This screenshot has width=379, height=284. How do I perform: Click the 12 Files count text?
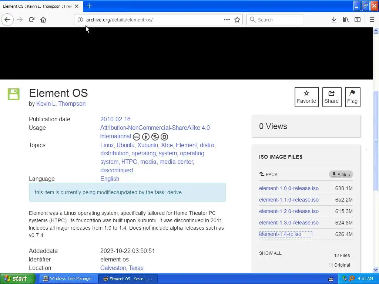342,255
